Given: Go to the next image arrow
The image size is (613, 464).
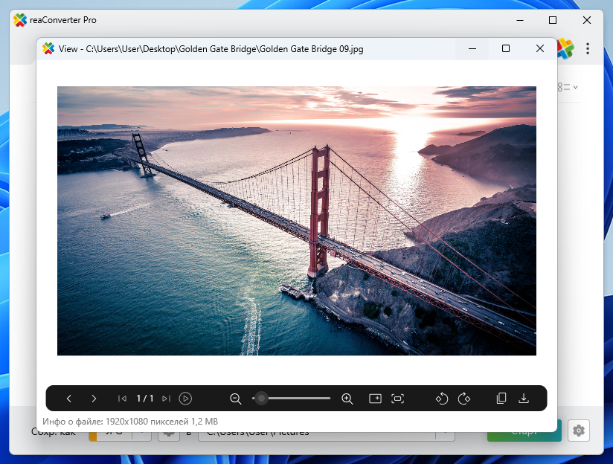Looking at the screenshot, I should pyautogui.click(x=94, y=399).
